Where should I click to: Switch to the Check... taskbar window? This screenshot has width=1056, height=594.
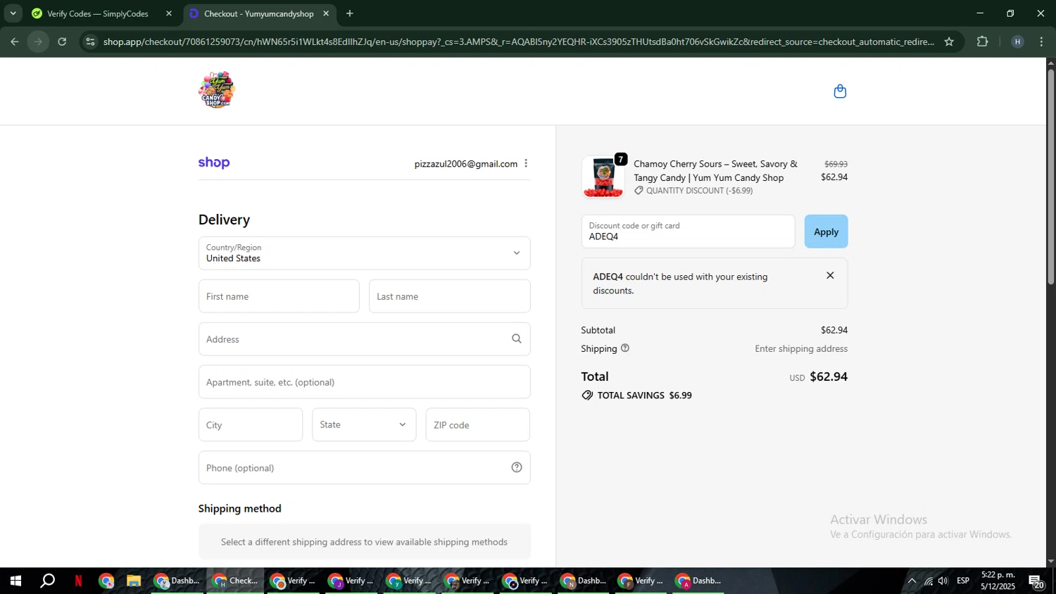(x=235, y=581)
